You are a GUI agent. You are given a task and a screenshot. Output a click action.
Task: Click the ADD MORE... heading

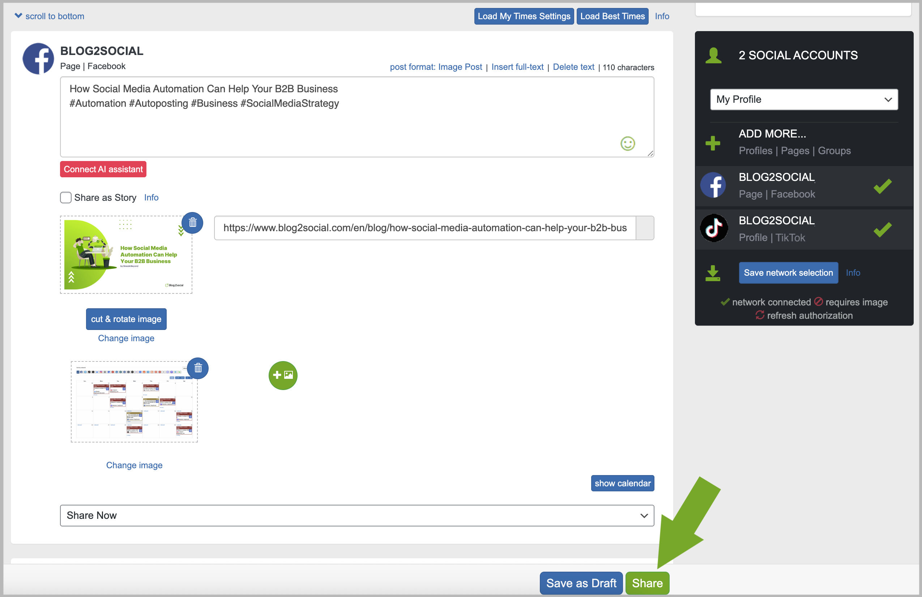pos(772,134)
